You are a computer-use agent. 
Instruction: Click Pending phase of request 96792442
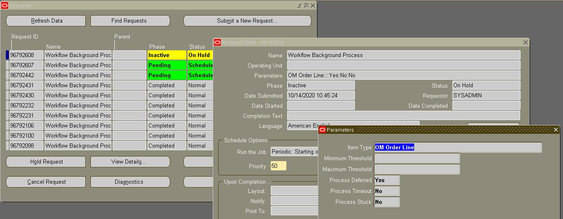(167, 75)
